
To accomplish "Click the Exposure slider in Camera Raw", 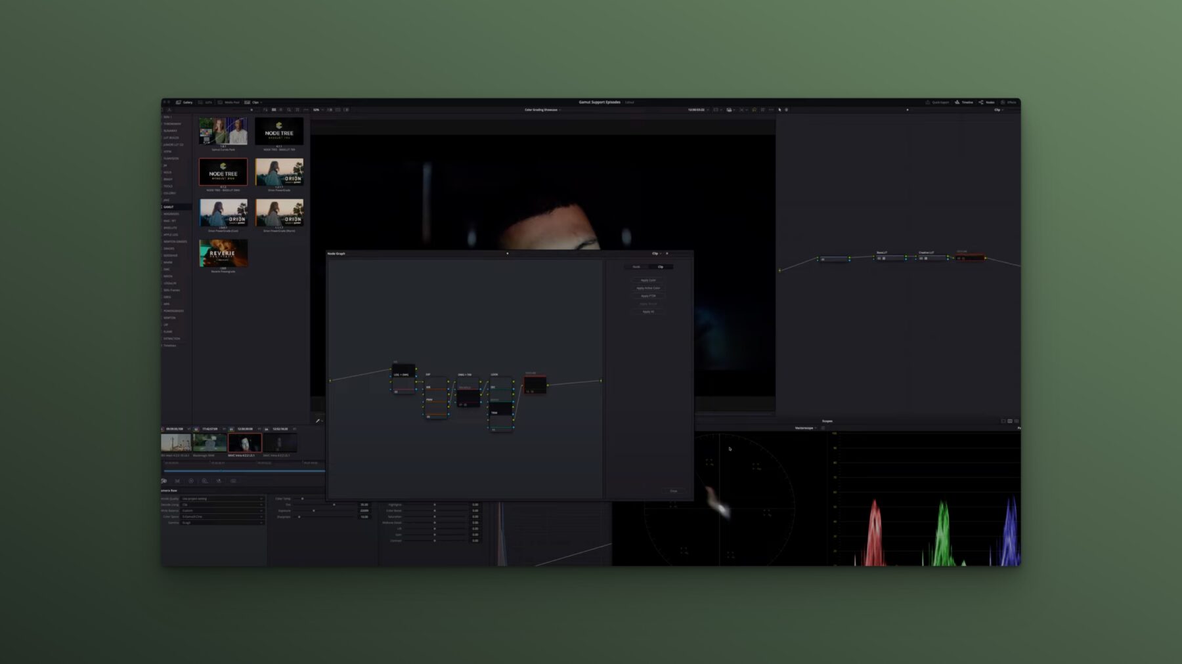I will (x=314, y=510).
